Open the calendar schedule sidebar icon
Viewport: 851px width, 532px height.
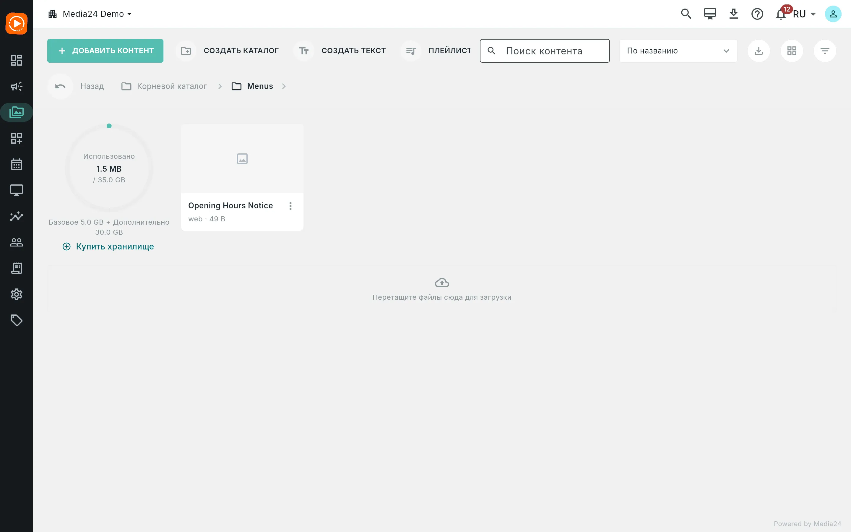pyautogui.click(x=16, y=164)
